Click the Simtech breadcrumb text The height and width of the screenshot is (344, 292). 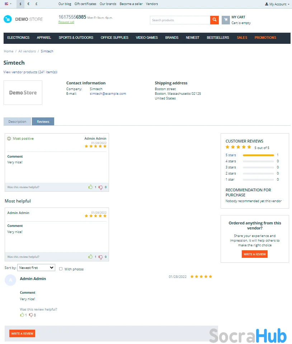47,51
